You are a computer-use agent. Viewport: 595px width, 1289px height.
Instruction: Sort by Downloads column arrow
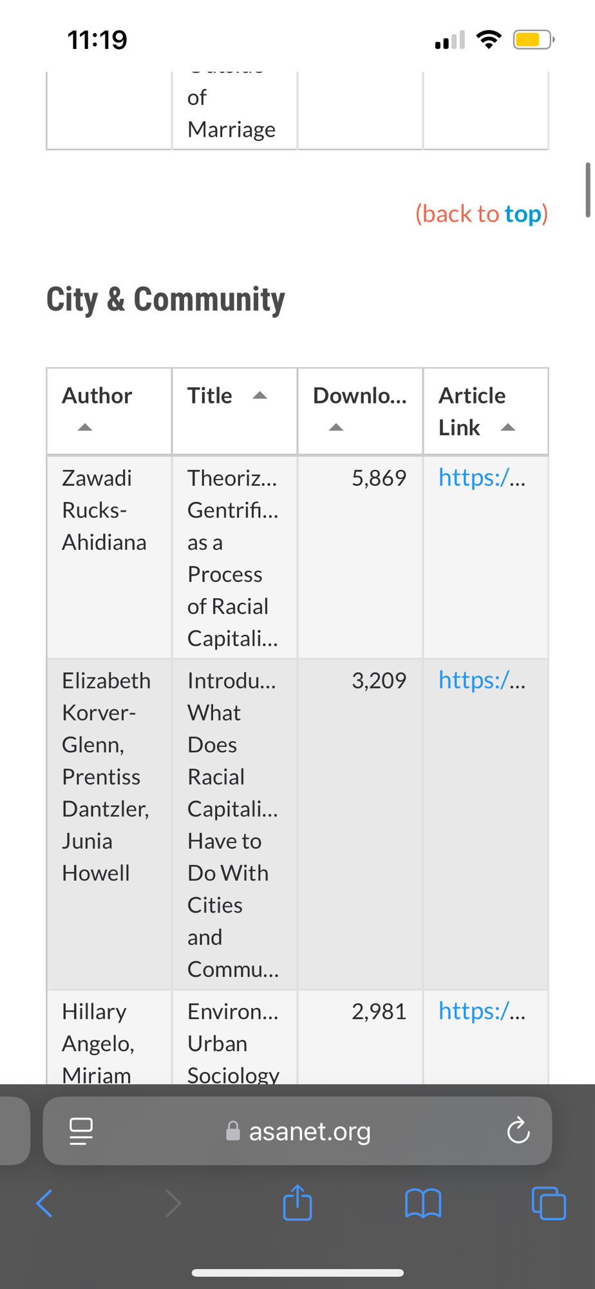(x=336, y=427)
